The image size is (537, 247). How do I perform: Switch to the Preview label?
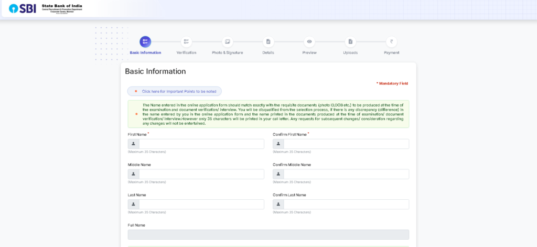tap(309, 53)
